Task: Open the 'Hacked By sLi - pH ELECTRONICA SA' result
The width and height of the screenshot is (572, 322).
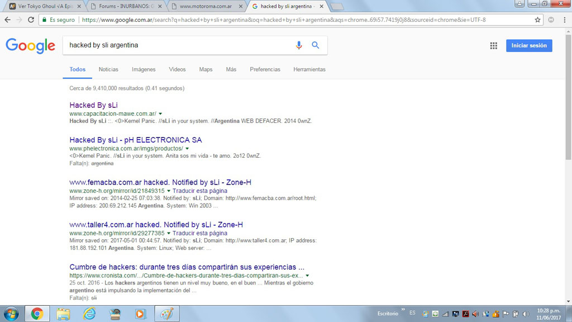Action: click(x=135, y=140)
